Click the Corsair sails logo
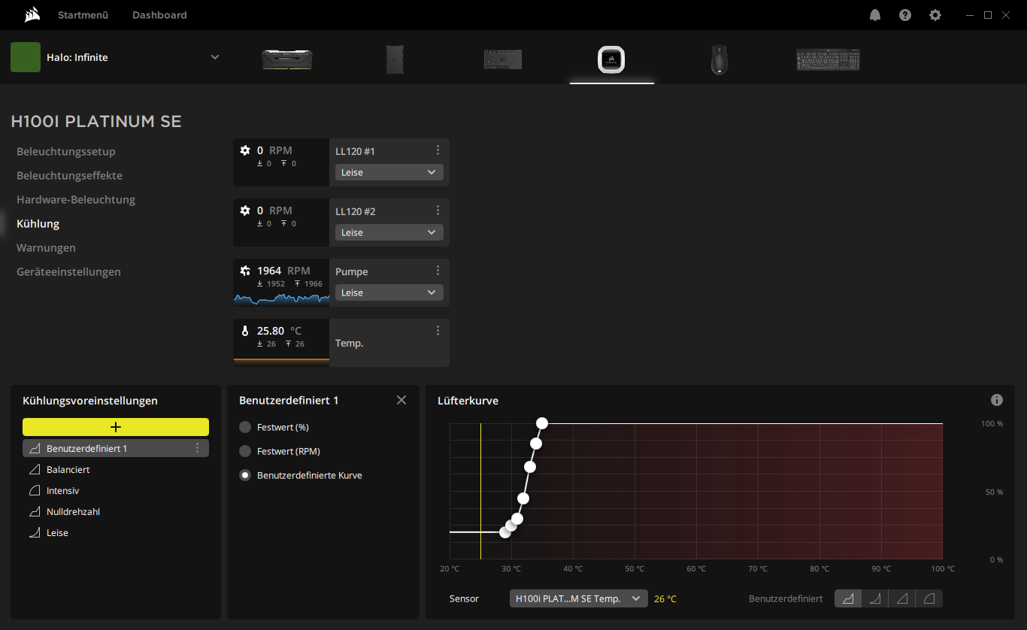 [32, 14]
